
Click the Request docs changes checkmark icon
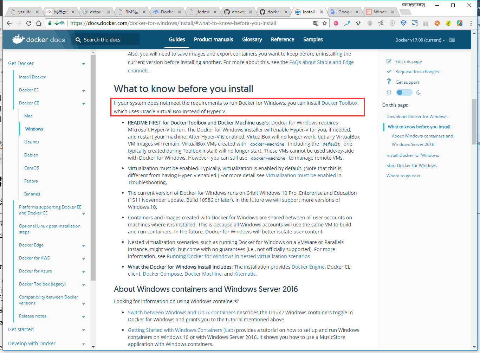click(x=389, y=71)
